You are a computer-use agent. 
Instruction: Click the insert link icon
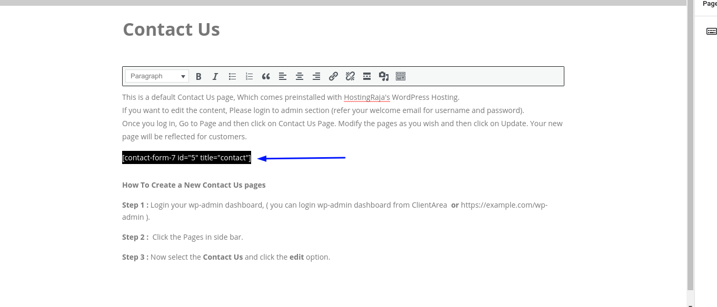pos(333,77)
